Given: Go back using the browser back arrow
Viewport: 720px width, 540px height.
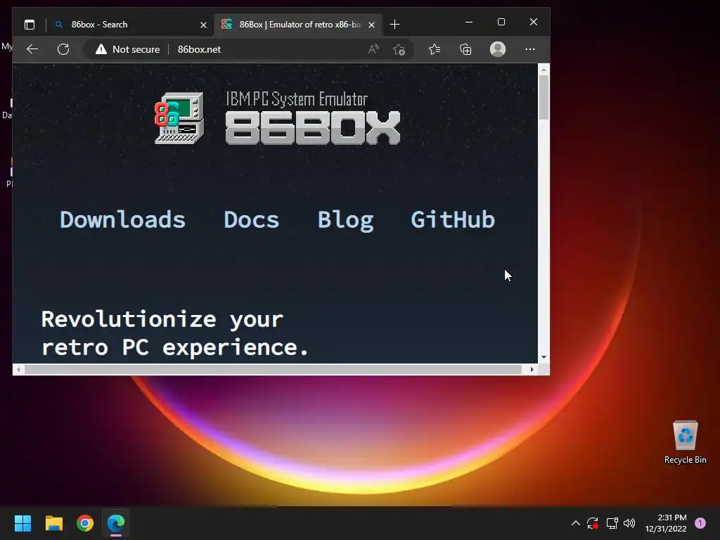Looking at the screenshot, I should point(32,49).
